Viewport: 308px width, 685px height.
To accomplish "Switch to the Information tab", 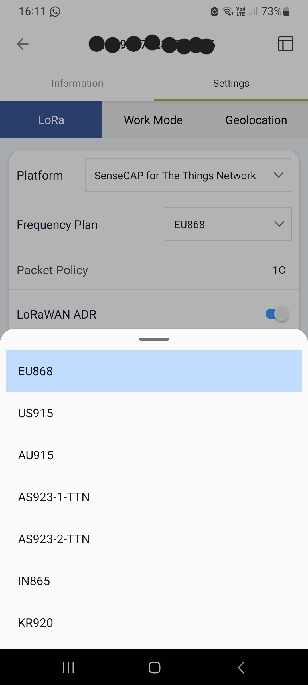I will (x=77, y=83).
